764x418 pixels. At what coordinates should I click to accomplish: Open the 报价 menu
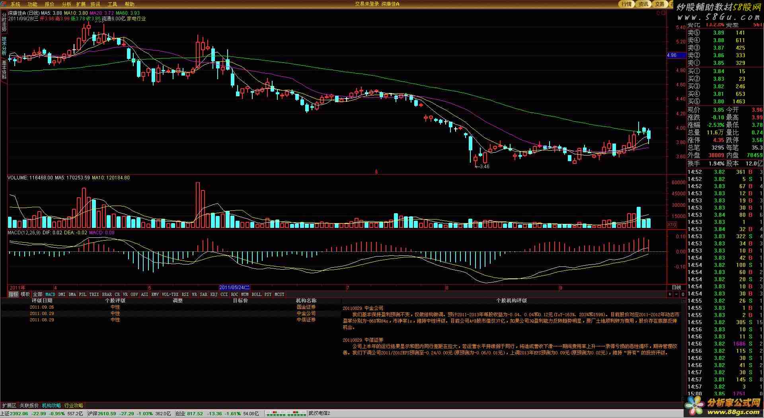click(x=50, y=4)
